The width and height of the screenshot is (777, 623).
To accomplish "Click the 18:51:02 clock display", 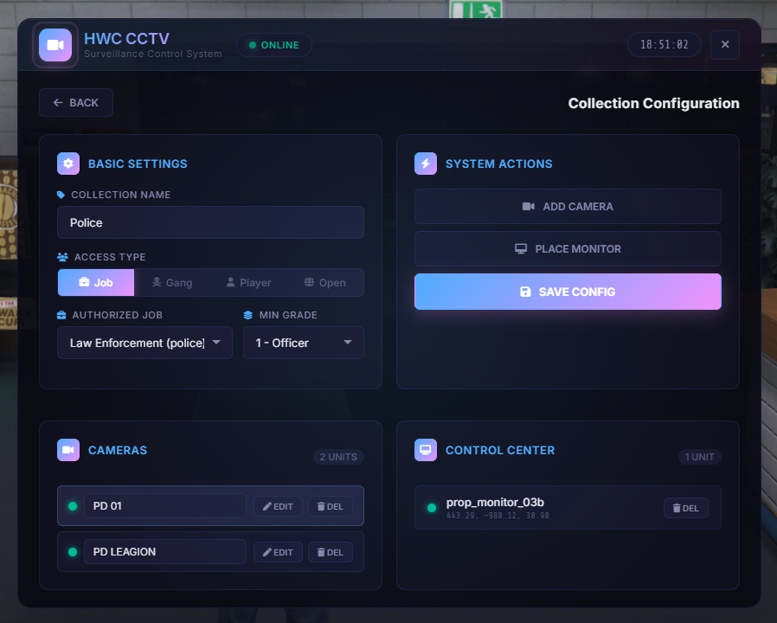I will (x=665, y=45).
